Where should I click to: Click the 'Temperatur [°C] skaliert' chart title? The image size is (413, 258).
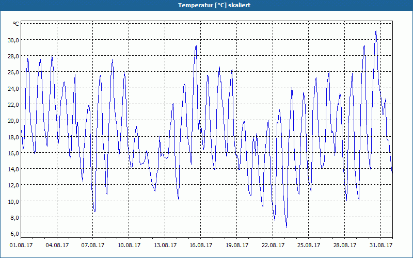[x=214, y=5]
